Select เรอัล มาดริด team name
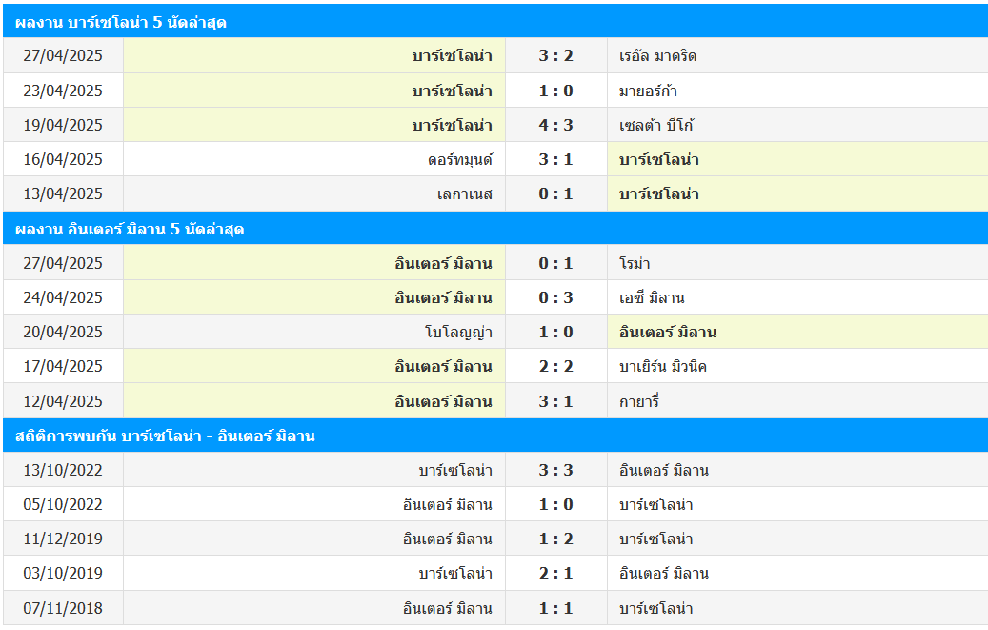The height and width of the screenshot is (630, 988). (x=657, y=55)
